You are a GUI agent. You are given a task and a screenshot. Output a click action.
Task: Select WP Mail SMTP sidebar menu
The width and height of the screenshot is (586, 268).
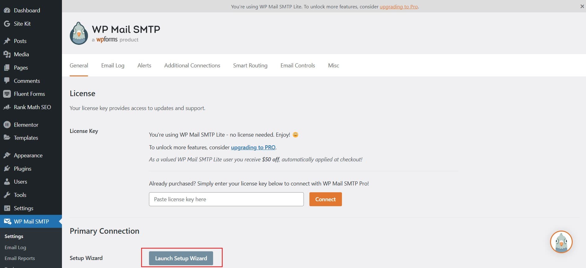pyautogui.click(x=31, y=221)
